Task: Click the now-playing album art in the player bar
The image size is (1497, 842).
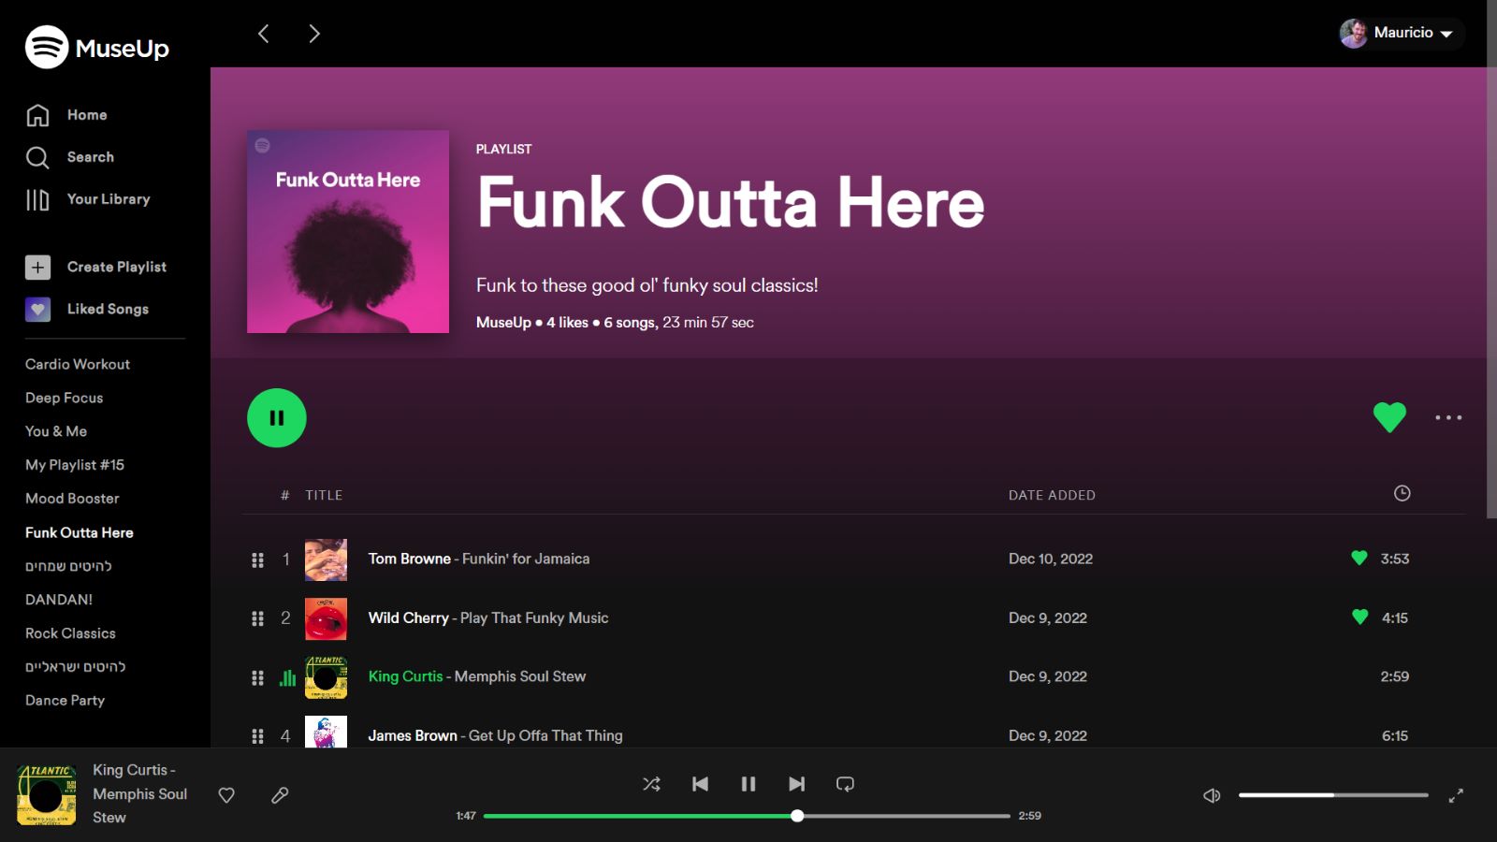Action: click(47, 794)
